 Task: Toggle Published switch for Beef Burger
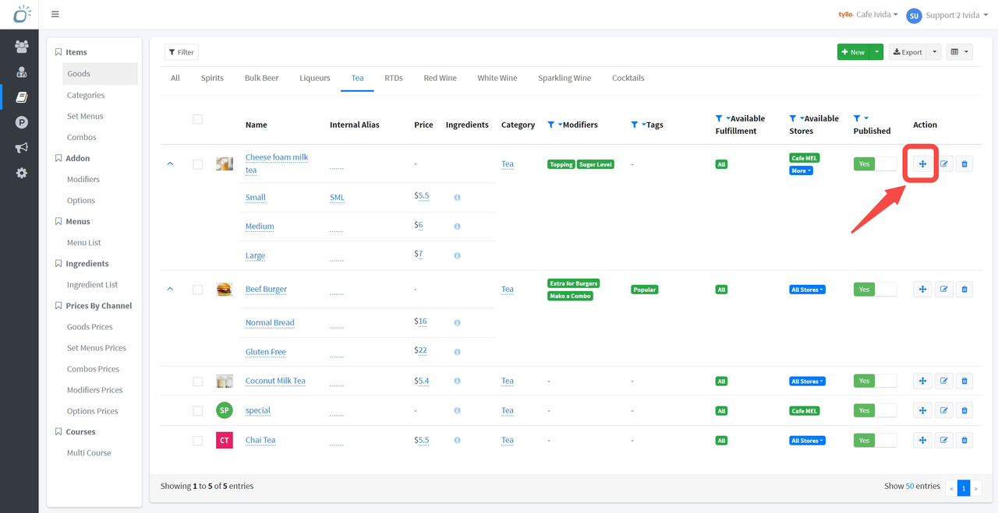click(875, 290)
